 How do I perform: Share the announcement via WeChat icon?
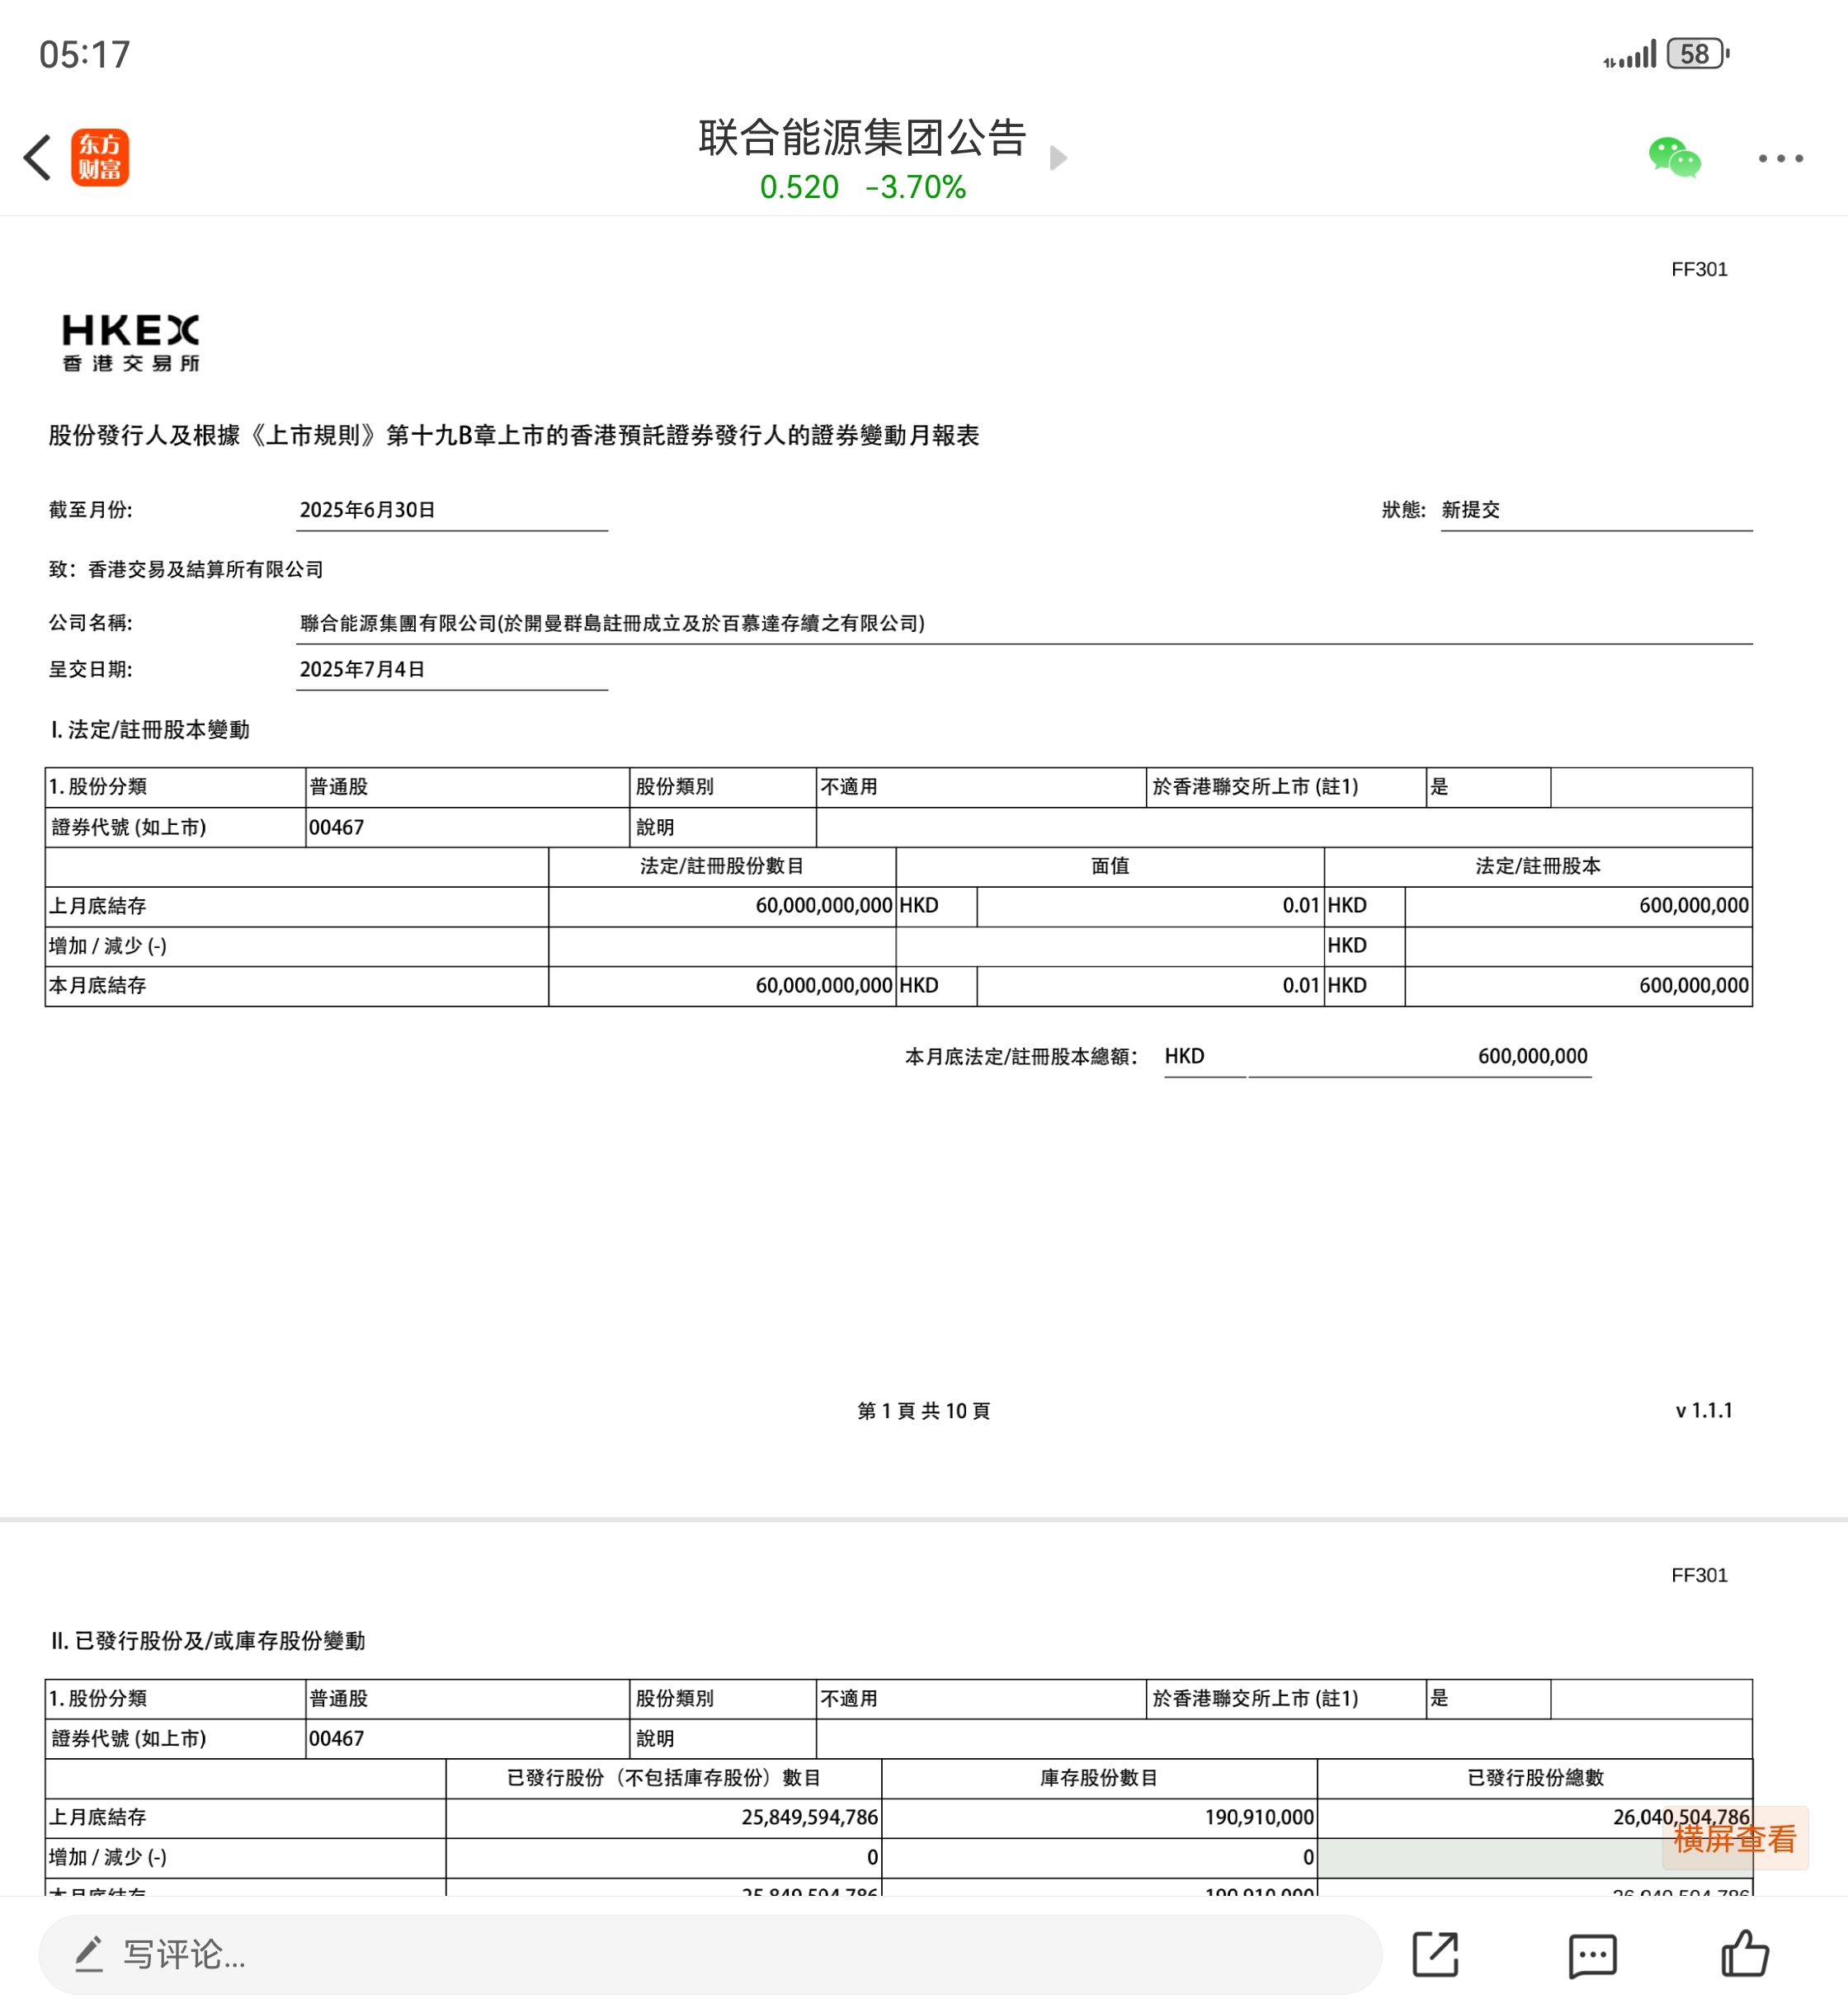(x=1675, y=158)
